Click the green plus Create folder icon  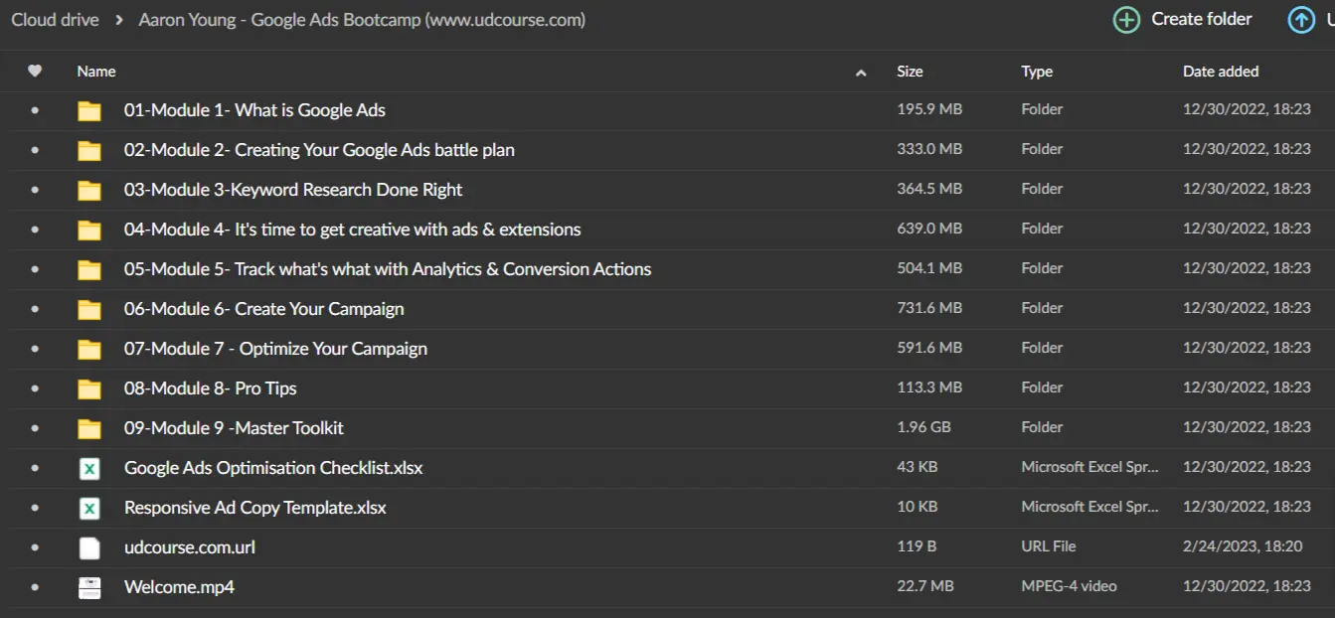1126,20
